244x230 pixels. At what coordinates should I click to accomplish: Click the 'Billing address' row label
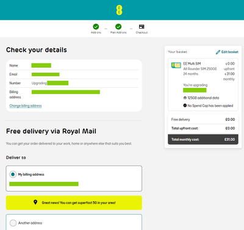coord(15,95)
